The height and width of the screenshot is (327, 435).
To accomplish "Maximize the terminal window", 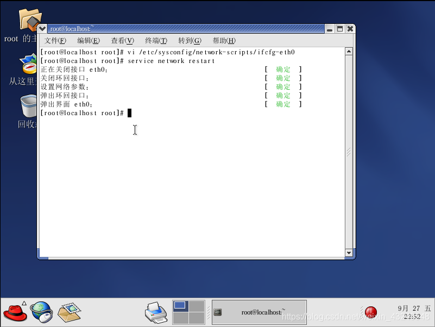I will point(340,29).
